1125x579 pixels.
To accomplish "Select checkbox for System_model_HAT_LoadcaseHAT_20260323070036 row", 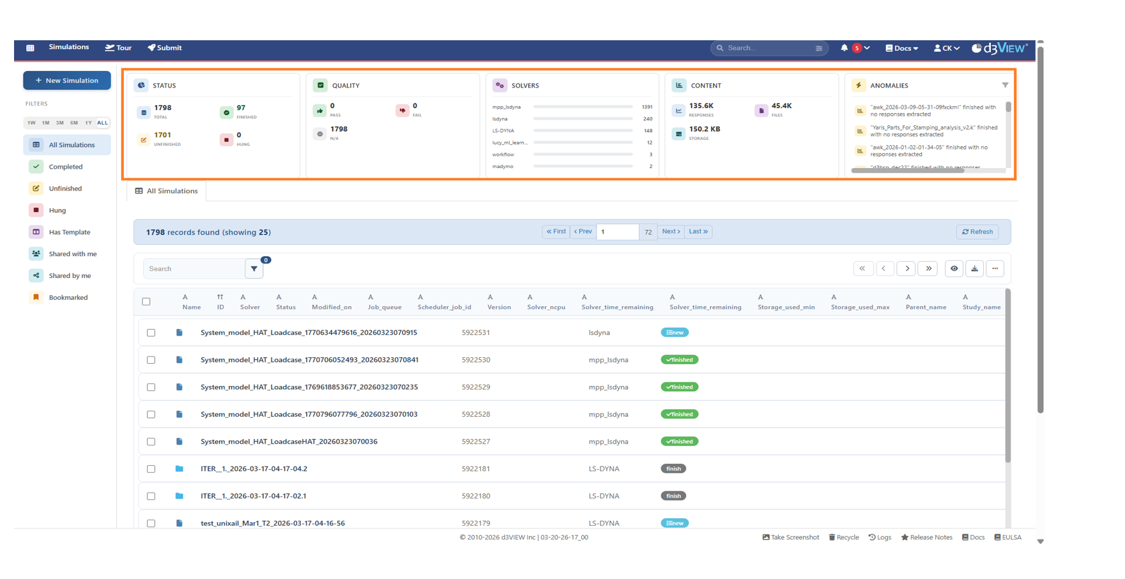I will (151, 442).
